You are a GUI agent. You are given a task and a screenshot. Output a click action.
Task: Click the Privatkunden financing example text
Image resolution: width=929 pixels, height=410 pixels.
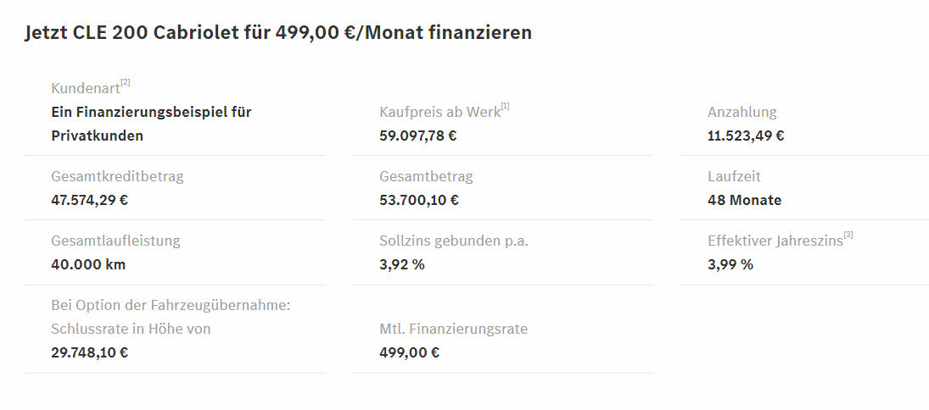(x=152, y=124)
